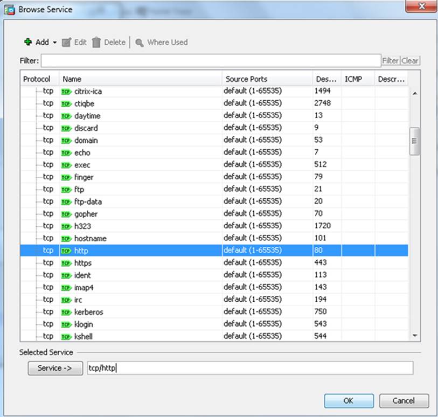This screenshot has width=438, height=417.
Task: Click the scroll down arrow of list
Action: point(414,335)
